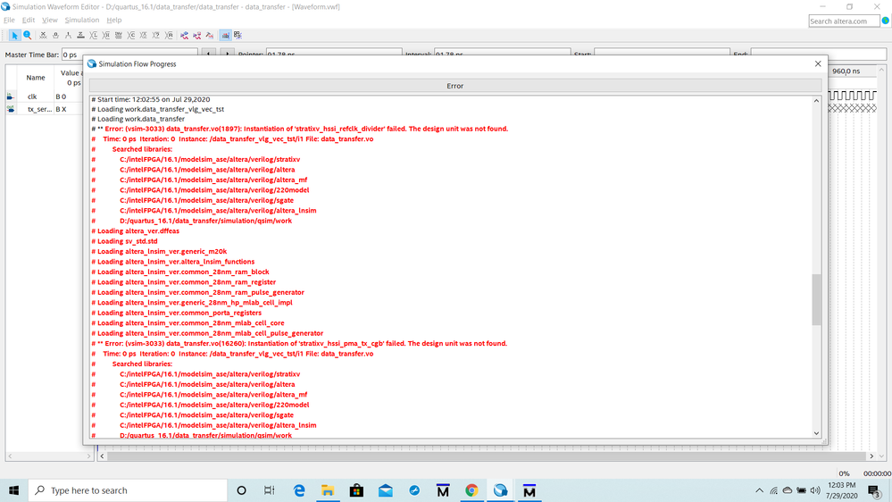Select the tx_ser... signal name
892x502 pixels.
(x=39, y=109)
